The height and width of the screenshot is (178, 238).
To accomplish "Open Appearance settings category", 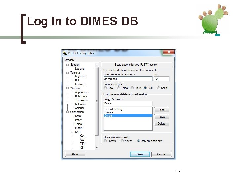I will tap(82, 92).
